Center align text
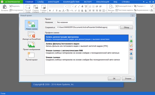Viewport: 155px width, 95px height. 94,11
